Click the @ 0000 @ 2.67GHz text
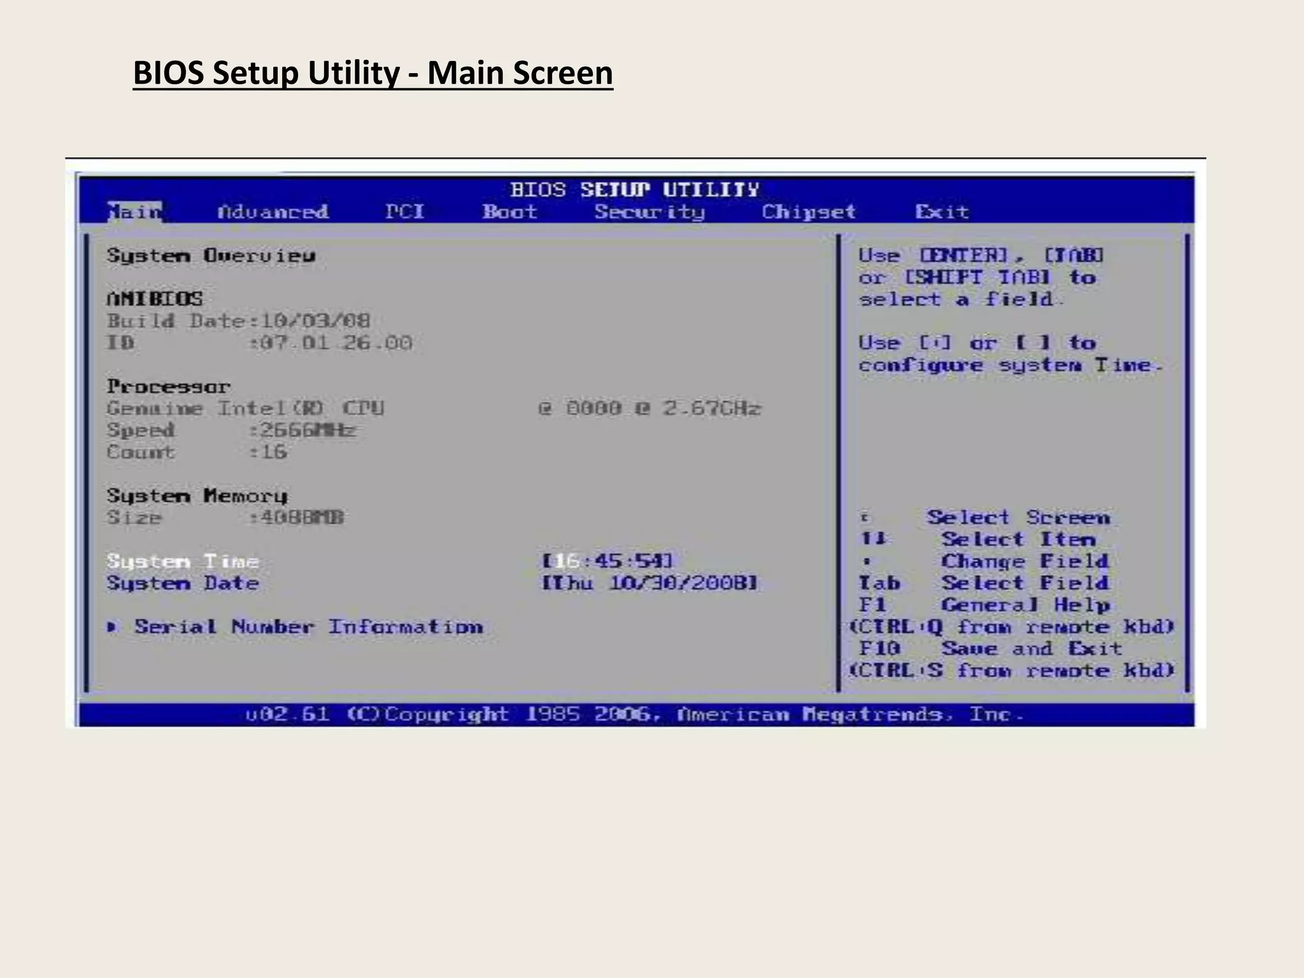Screen dimensions: 1304x978 650,408
